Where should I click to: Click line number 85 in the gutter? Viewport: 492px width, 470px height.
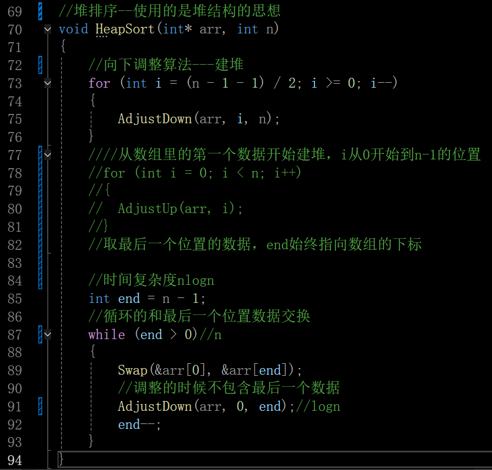[15, 299]
